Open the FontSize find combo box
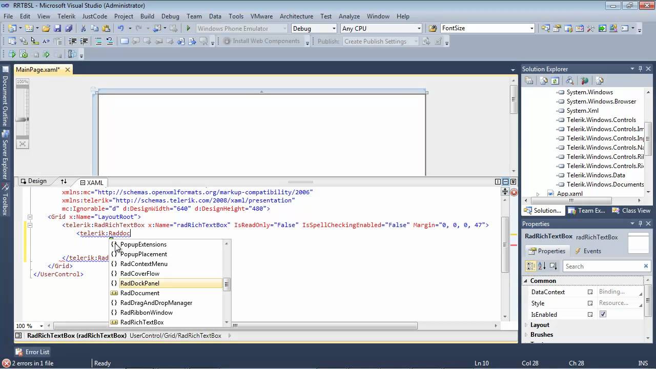The height and width of the screenshot is (369, 656). 531,29
